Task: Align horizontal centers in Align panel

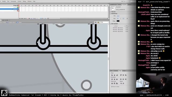Action: coord(114,75)
